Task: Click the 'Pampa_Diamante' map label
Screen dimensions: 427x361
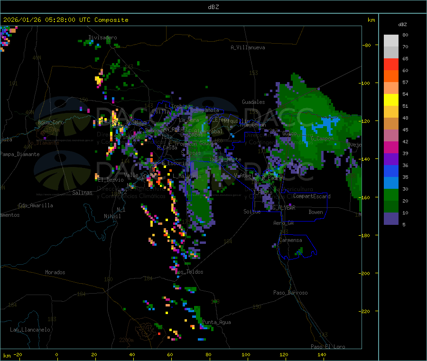Action: (20, 154)
